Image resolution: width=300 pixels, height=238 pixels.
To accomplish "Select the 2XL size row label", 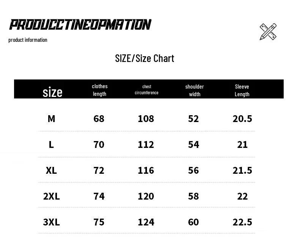I will (51, 196).
